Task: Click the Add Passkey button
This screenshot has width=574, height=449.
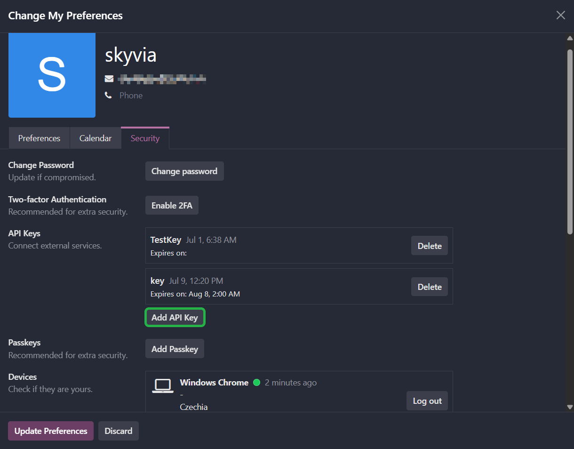Action: click(x=175, y=349)
